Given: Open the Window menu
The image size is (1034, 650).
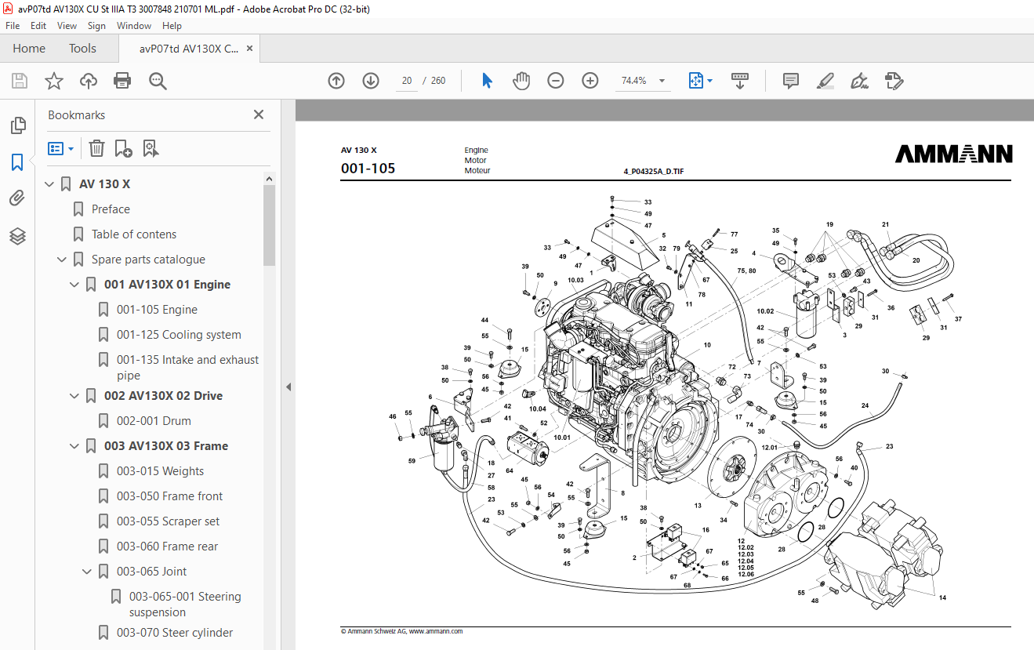Looking at the screenshot, I should click(134, 26).
